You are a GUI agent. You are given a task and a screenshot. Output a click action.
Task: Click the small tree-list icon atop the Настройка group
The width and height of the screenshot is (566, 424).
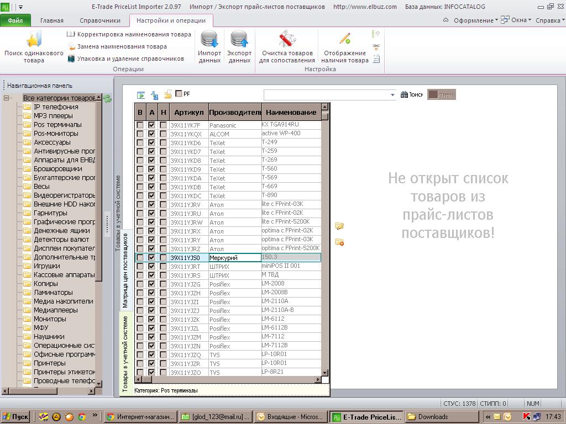[376, 34]
